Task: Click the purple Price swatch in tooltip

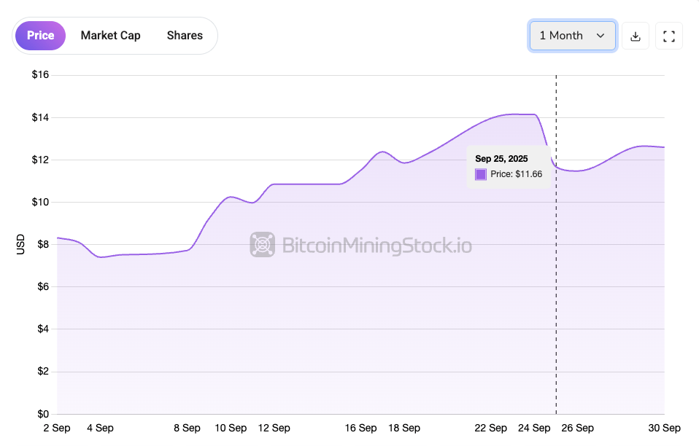Action: point(481,174)
